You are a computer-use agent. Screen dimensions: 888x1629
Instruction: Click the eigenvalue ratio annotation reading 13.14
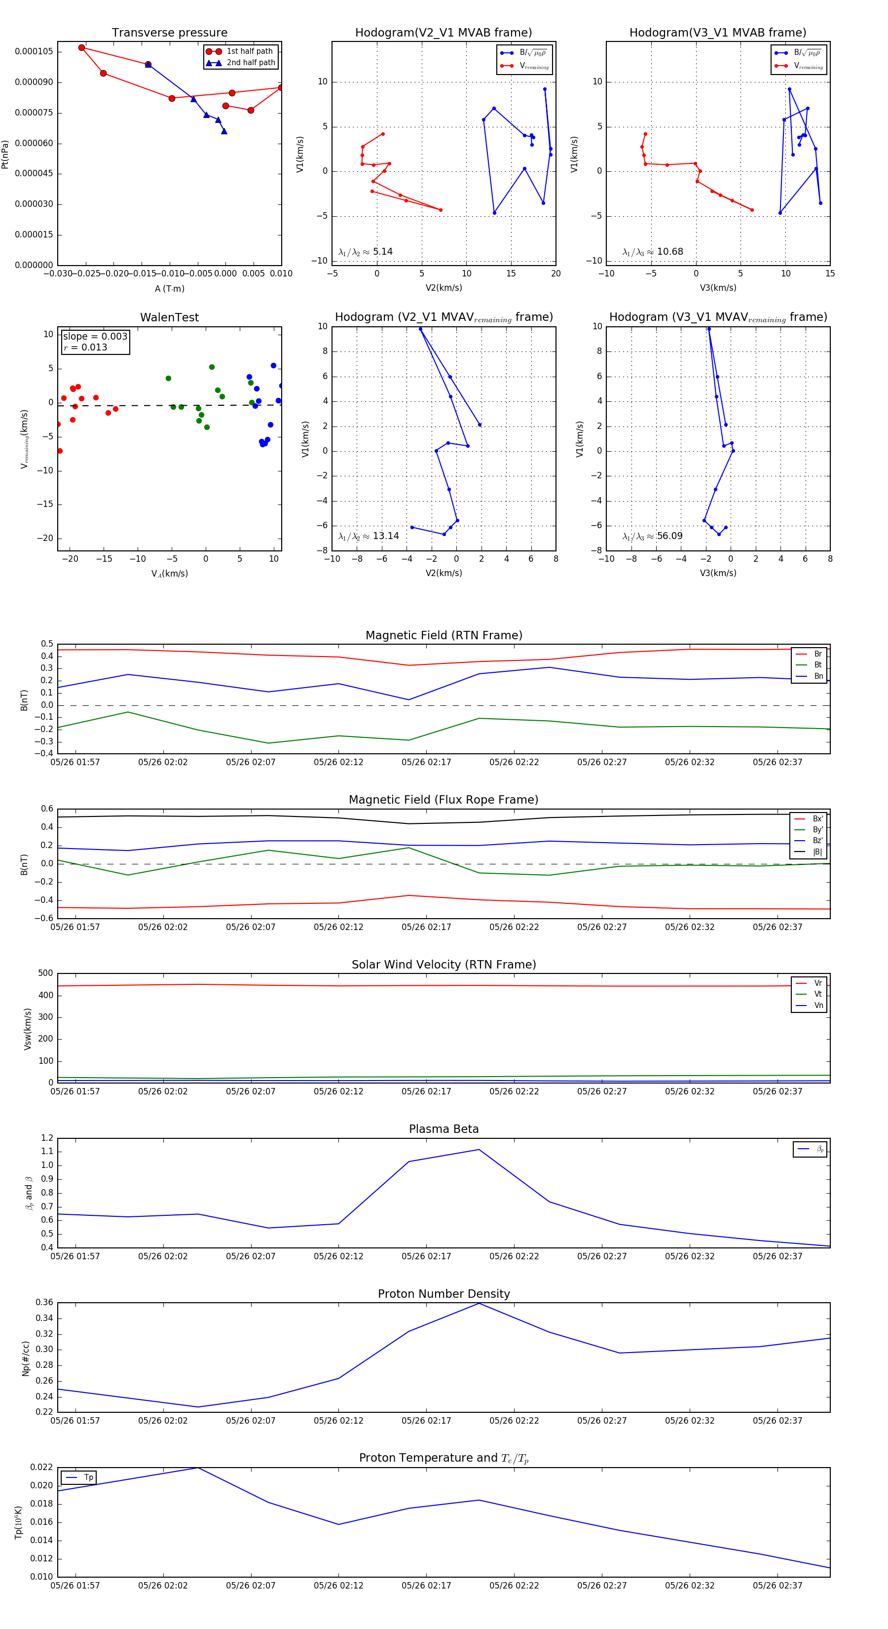[369, 536]
